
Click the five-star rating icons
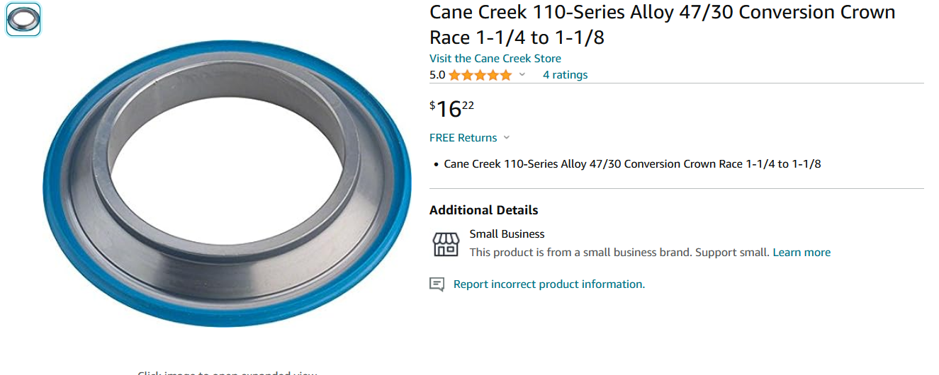click(480, 75)
